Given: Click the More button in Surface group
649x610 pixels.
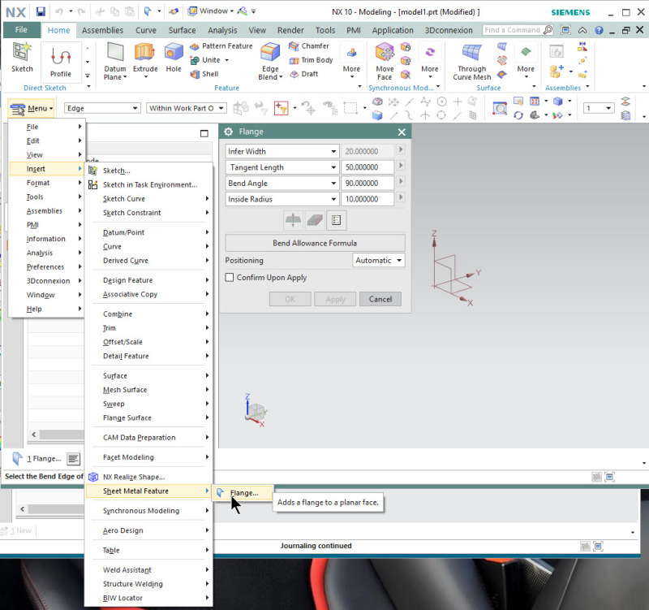Looking at the screenshot, I should [x=526, y=62].
